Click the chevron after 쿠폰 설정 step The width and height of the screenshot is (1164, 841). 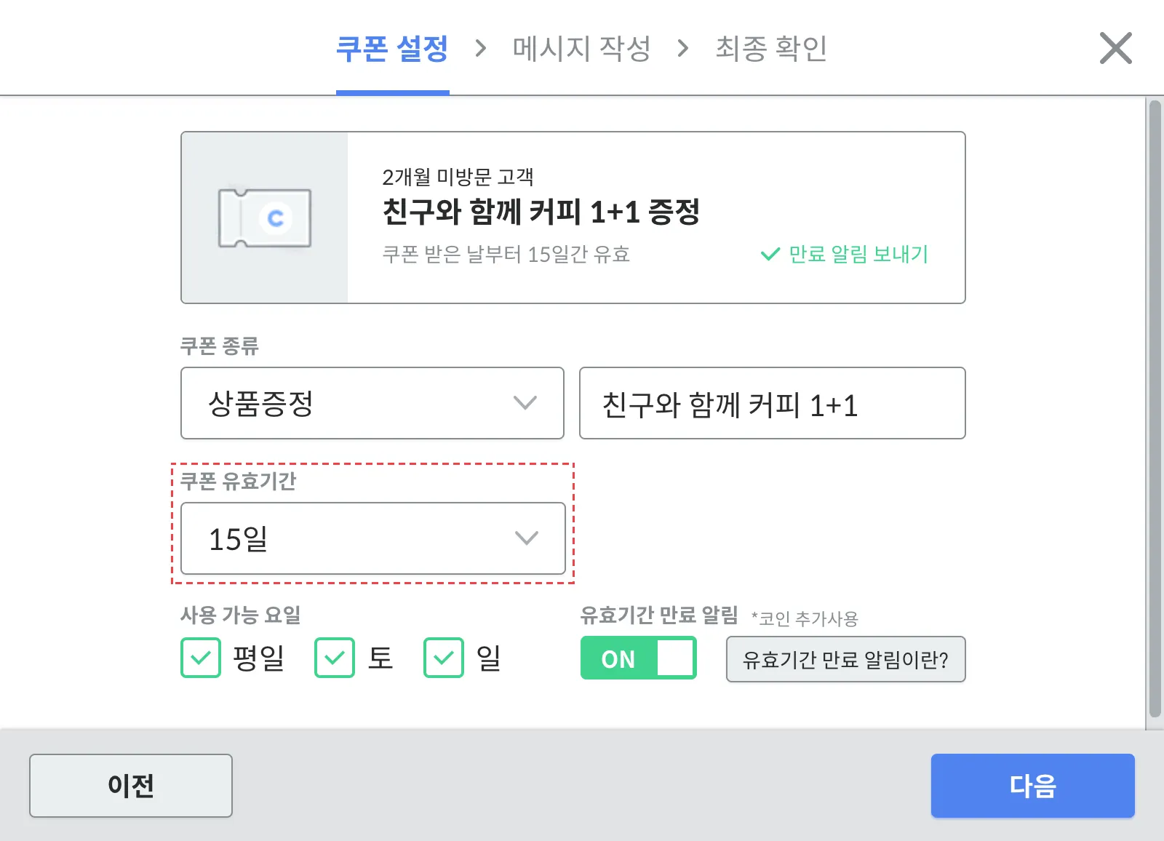480,49
